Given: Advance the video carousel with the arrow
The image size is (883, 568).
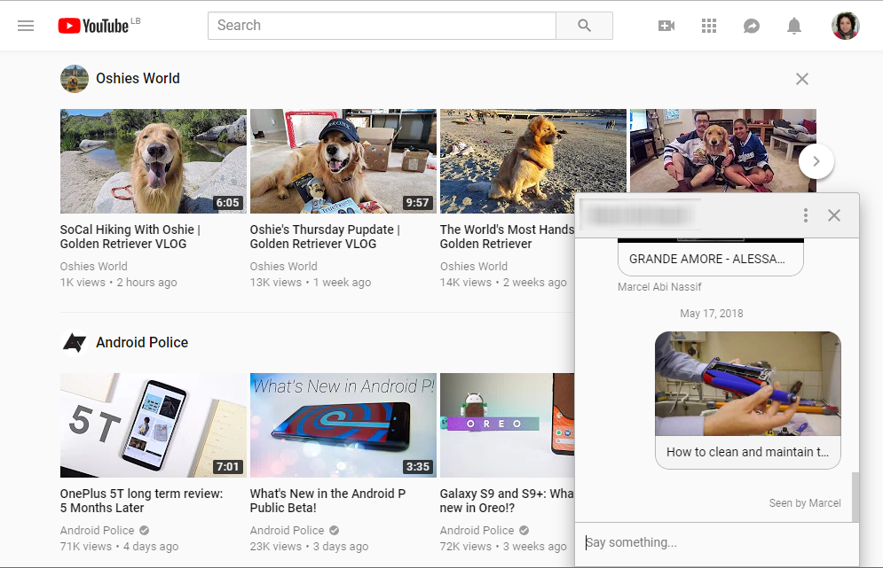Looking at the screenshot, I should [816, 161].
